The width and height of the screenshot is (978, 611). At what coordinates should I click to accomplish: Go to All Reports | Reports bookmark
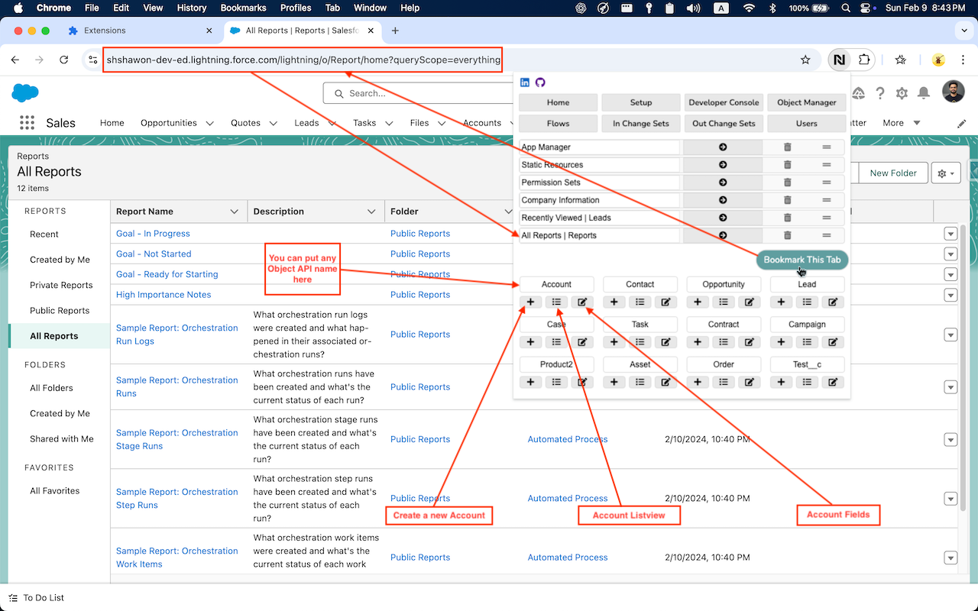click(x=723, y=235)
